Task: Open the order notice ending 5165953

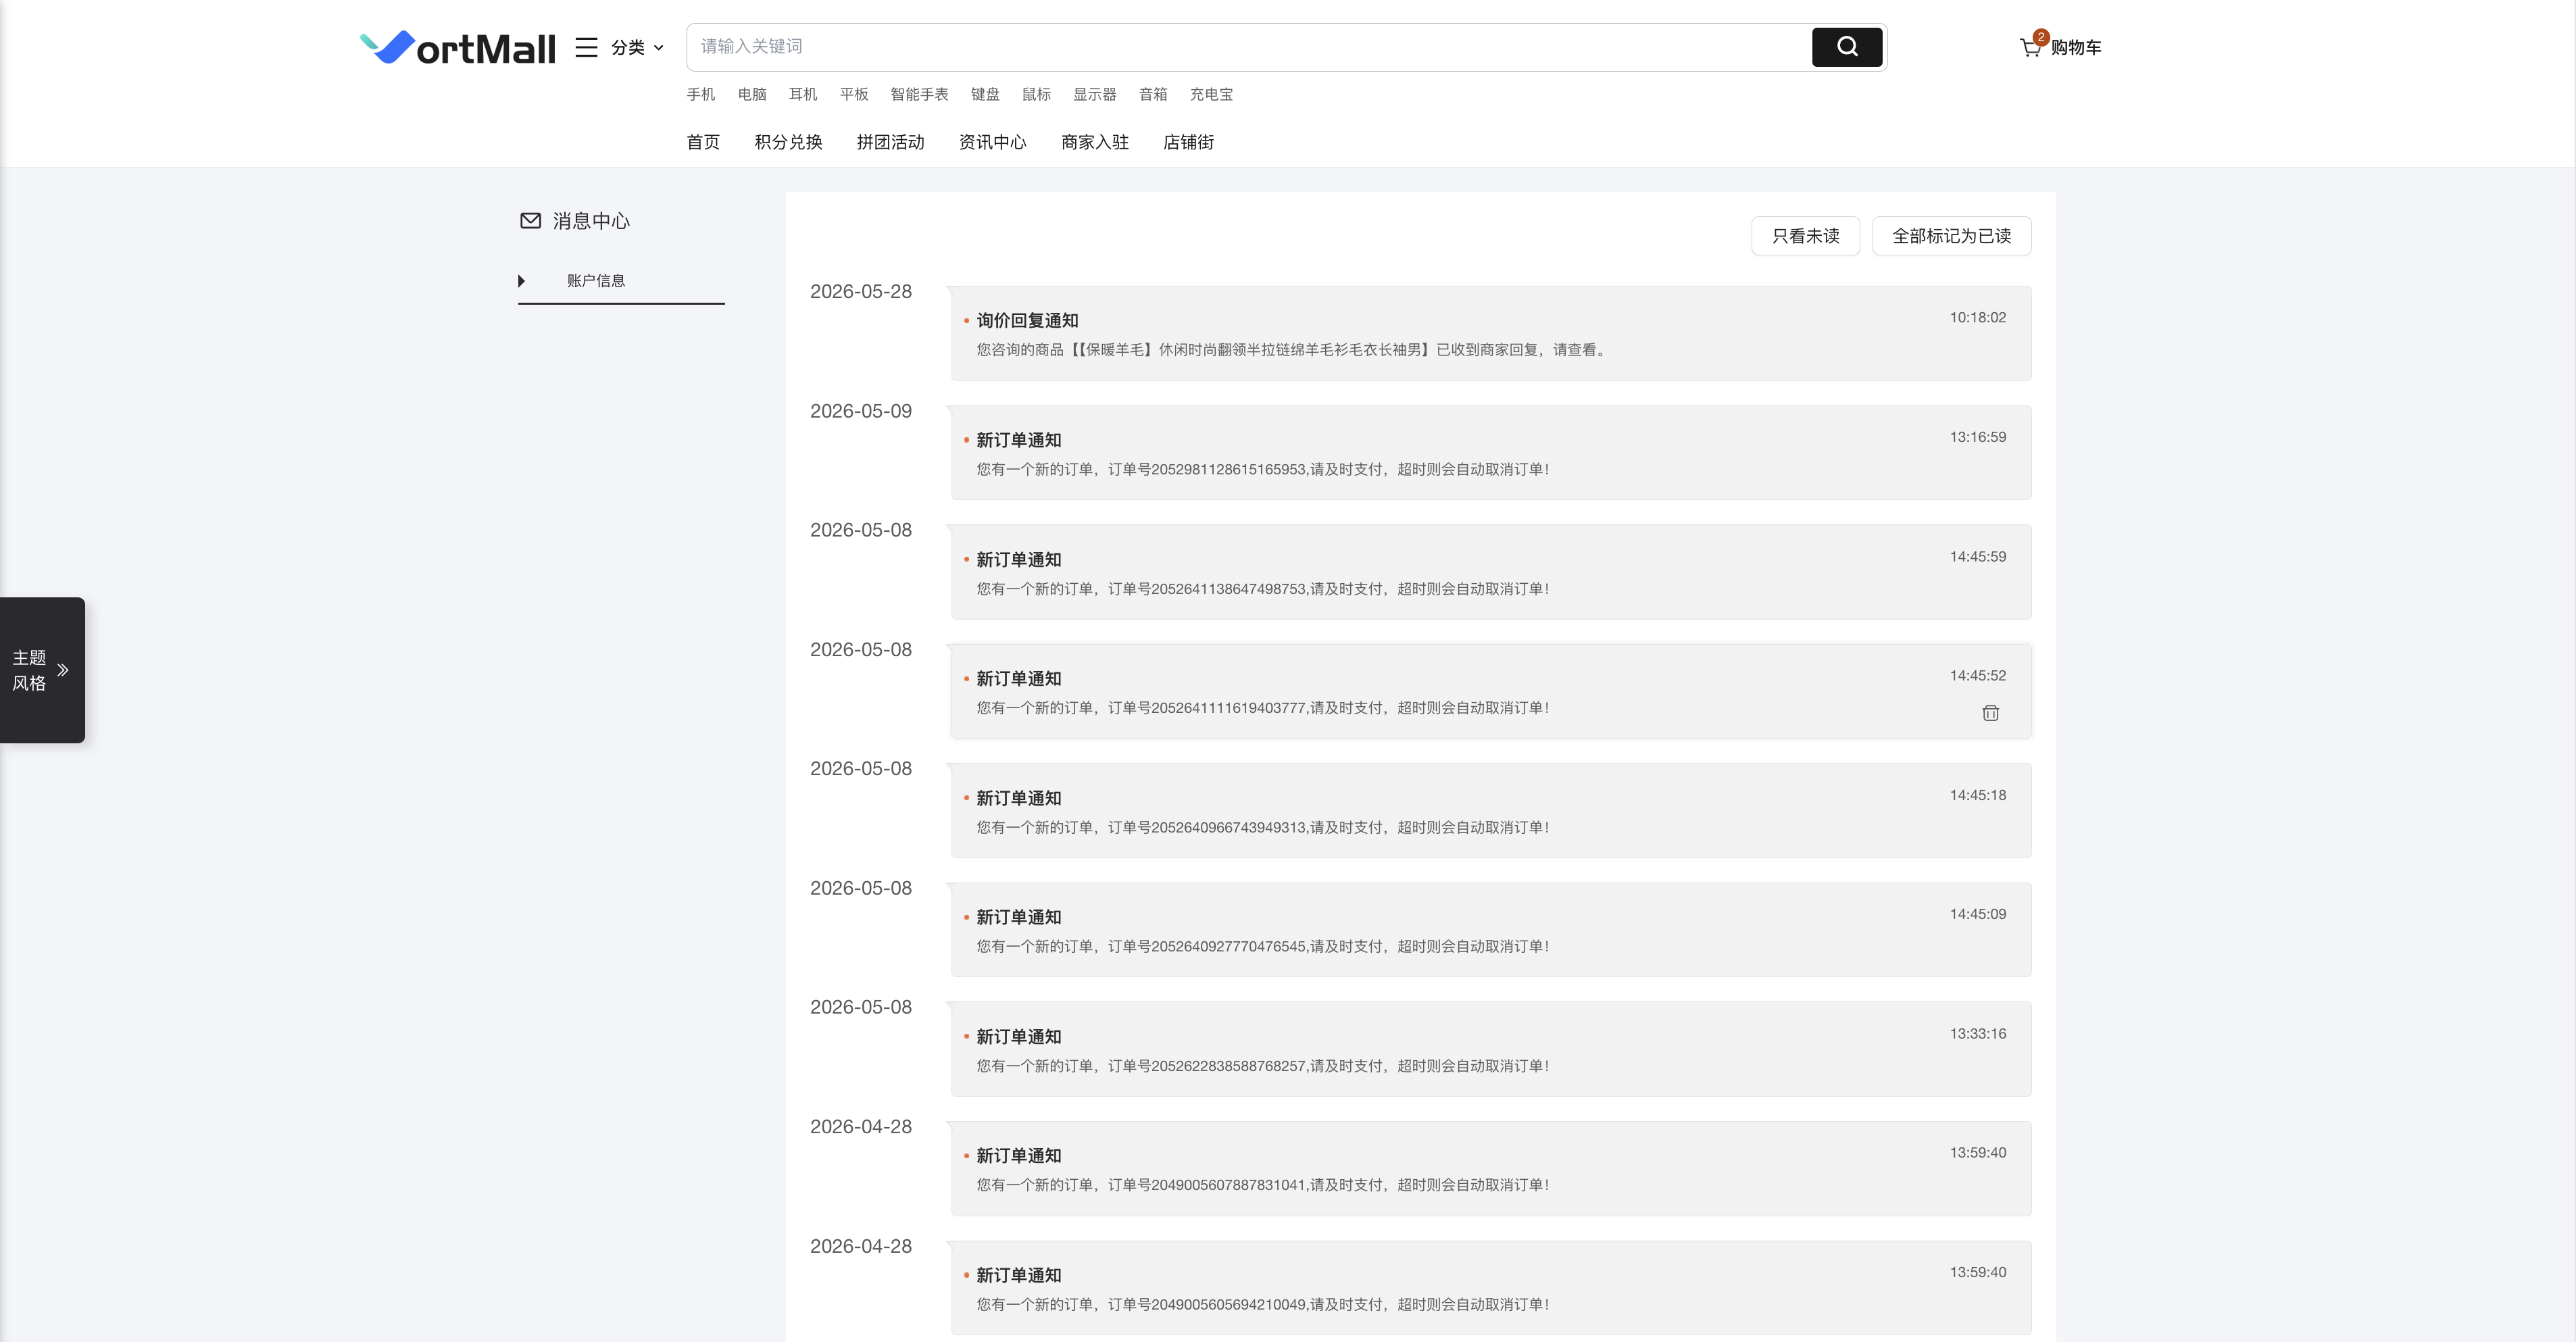Action: 1490,453
